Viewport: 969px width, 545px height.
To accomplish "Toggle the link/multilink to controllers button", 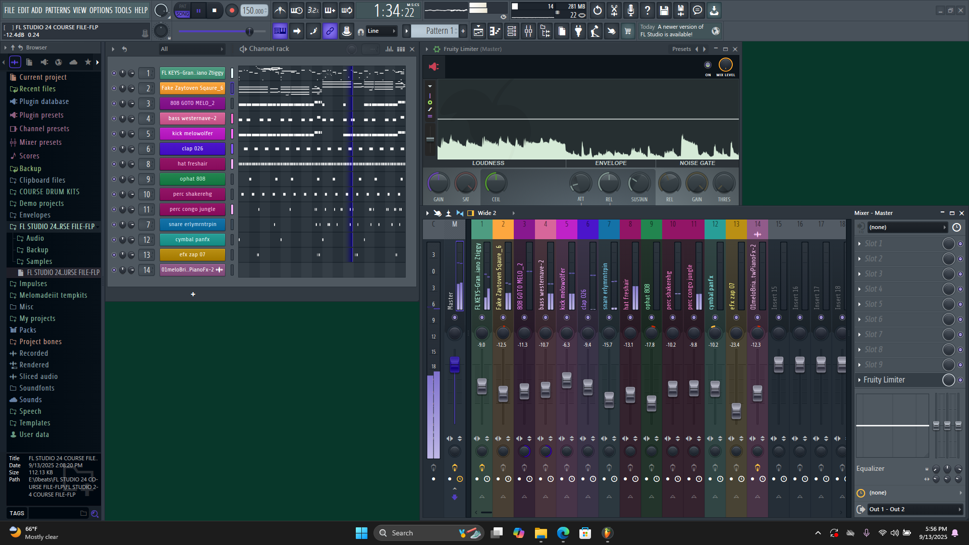I will 330,31.
